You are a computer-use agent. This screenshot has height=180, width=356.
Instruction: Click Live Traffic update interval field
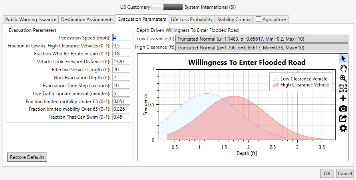coord(121,93)
